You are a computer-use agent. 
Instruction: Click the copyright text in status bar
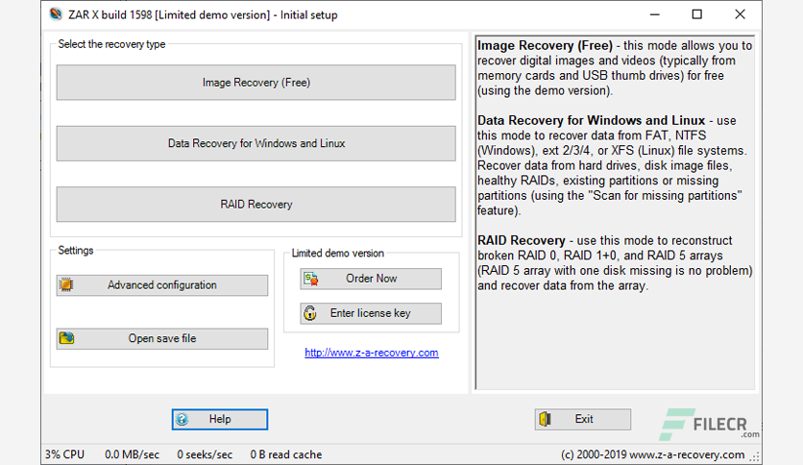[x=653, y=454]
